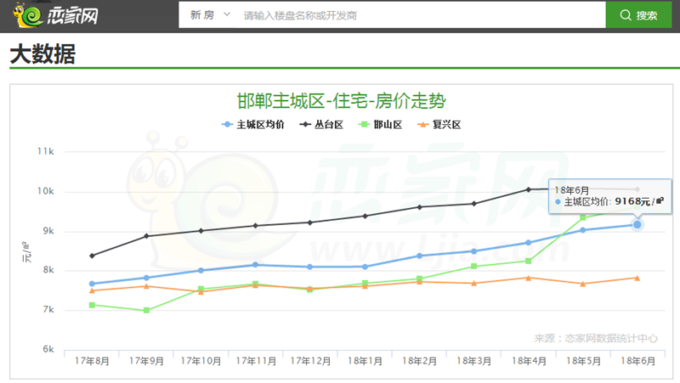This screenshot has width=680, height=383.
Task: Select 丛台区 point at 18年4月
Action: [528, 189]
